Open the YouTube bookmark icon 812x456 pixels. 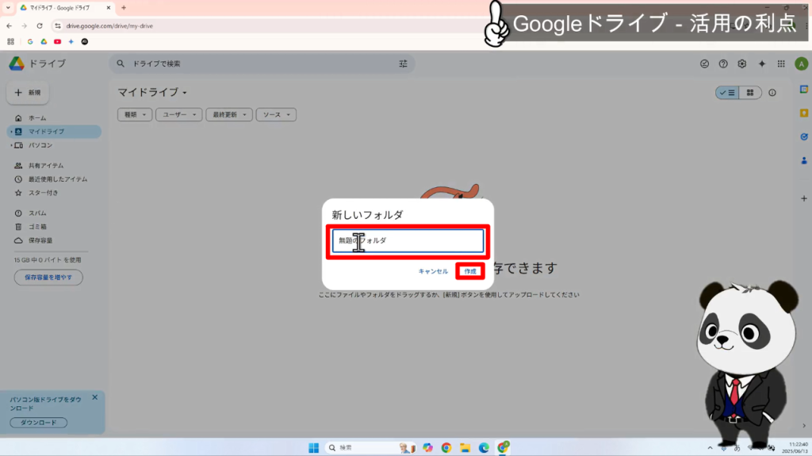(57, 41)
